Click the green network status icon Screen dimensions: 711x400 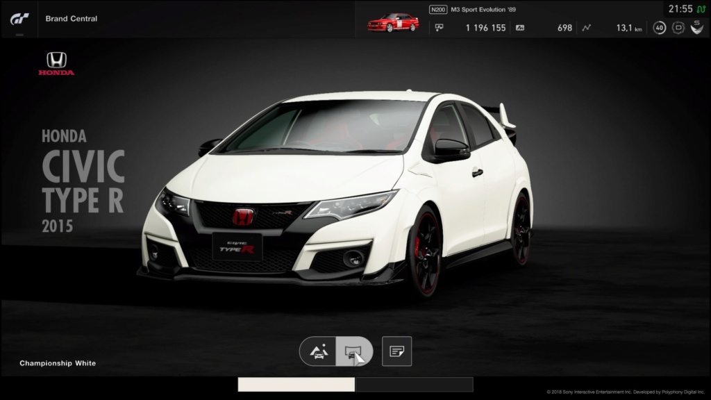point(701,9)
